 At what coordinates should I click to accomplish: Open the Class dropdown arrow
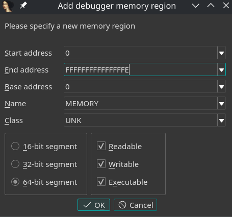(x=221, y=120)
